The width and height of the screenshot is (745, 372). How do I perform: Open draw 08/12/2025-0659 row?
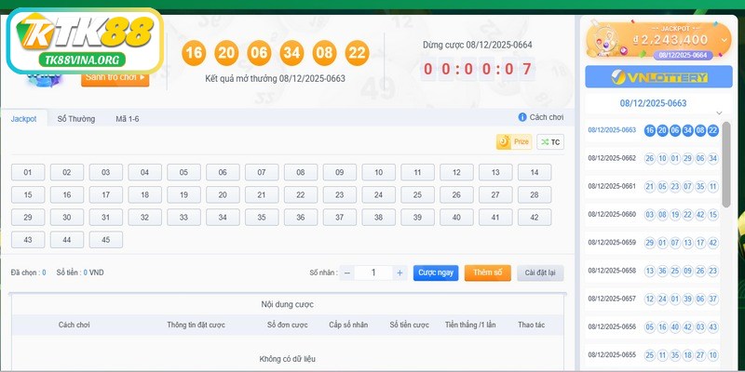pyautogui.click(x=653, y=243)
